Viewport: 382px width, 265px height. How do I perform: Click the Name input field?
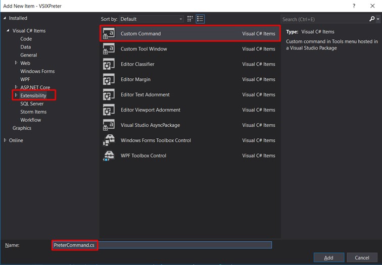click(x=162, y=245)
